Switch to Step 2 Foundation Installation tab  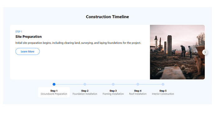coord(85,92)
